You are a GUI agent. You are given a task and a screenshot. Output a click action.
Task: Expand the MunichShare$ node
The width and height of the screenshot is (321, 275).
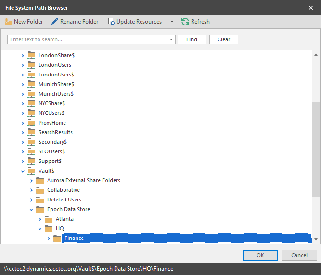pos(23,85)
